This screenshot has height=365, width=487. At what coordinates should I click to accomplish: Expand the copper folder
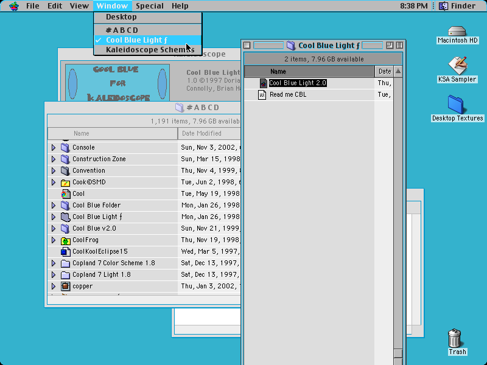pos(54,286)
